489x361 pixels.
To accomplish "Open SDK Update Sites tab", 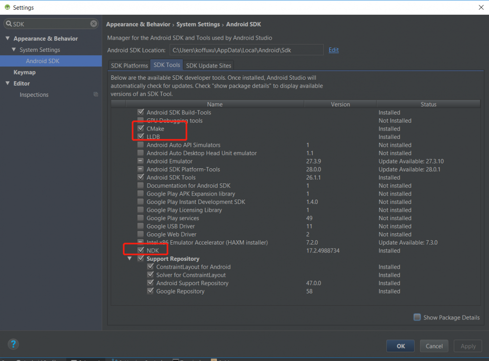I will click(x=208, y=66).
